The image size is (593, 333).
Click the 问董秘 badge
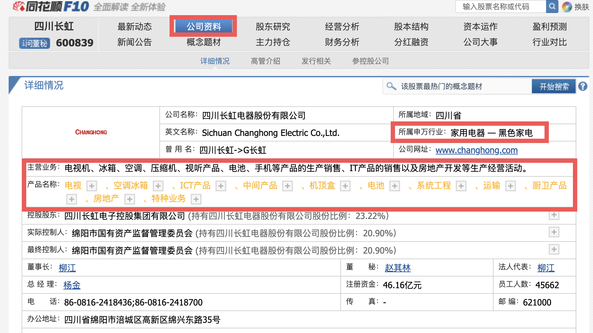tap(35, 43)
